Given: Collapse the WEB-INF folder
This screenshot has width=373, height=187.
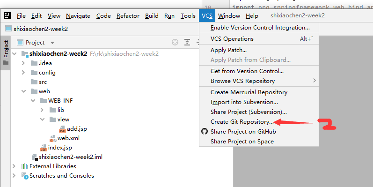Looking at the screenshot, I should coord(33,100).
